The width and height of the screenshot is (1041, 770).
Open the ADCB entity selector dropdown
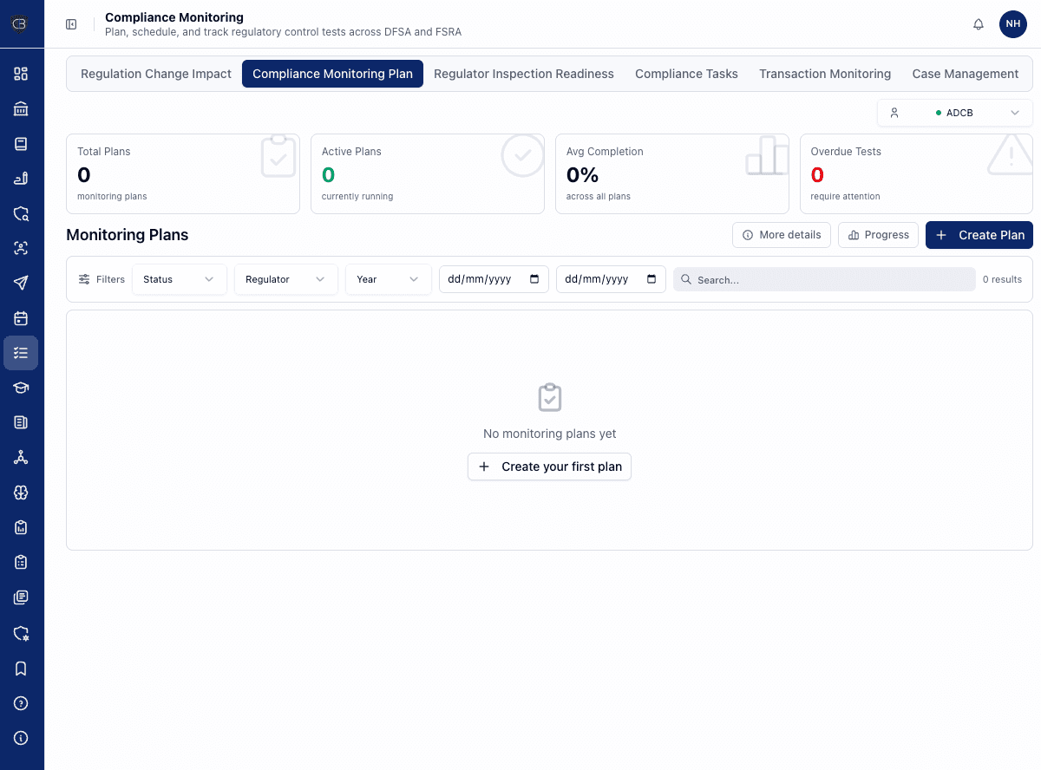coord(954,113)
